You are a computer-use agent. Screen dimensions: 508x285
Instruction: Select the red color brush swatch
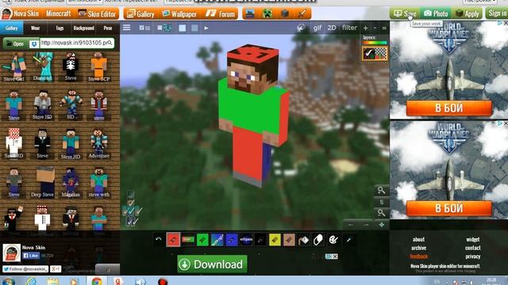173,240
